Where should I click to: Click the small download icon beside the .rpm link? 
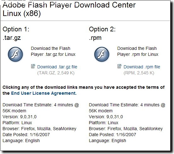tap(119, 66)
